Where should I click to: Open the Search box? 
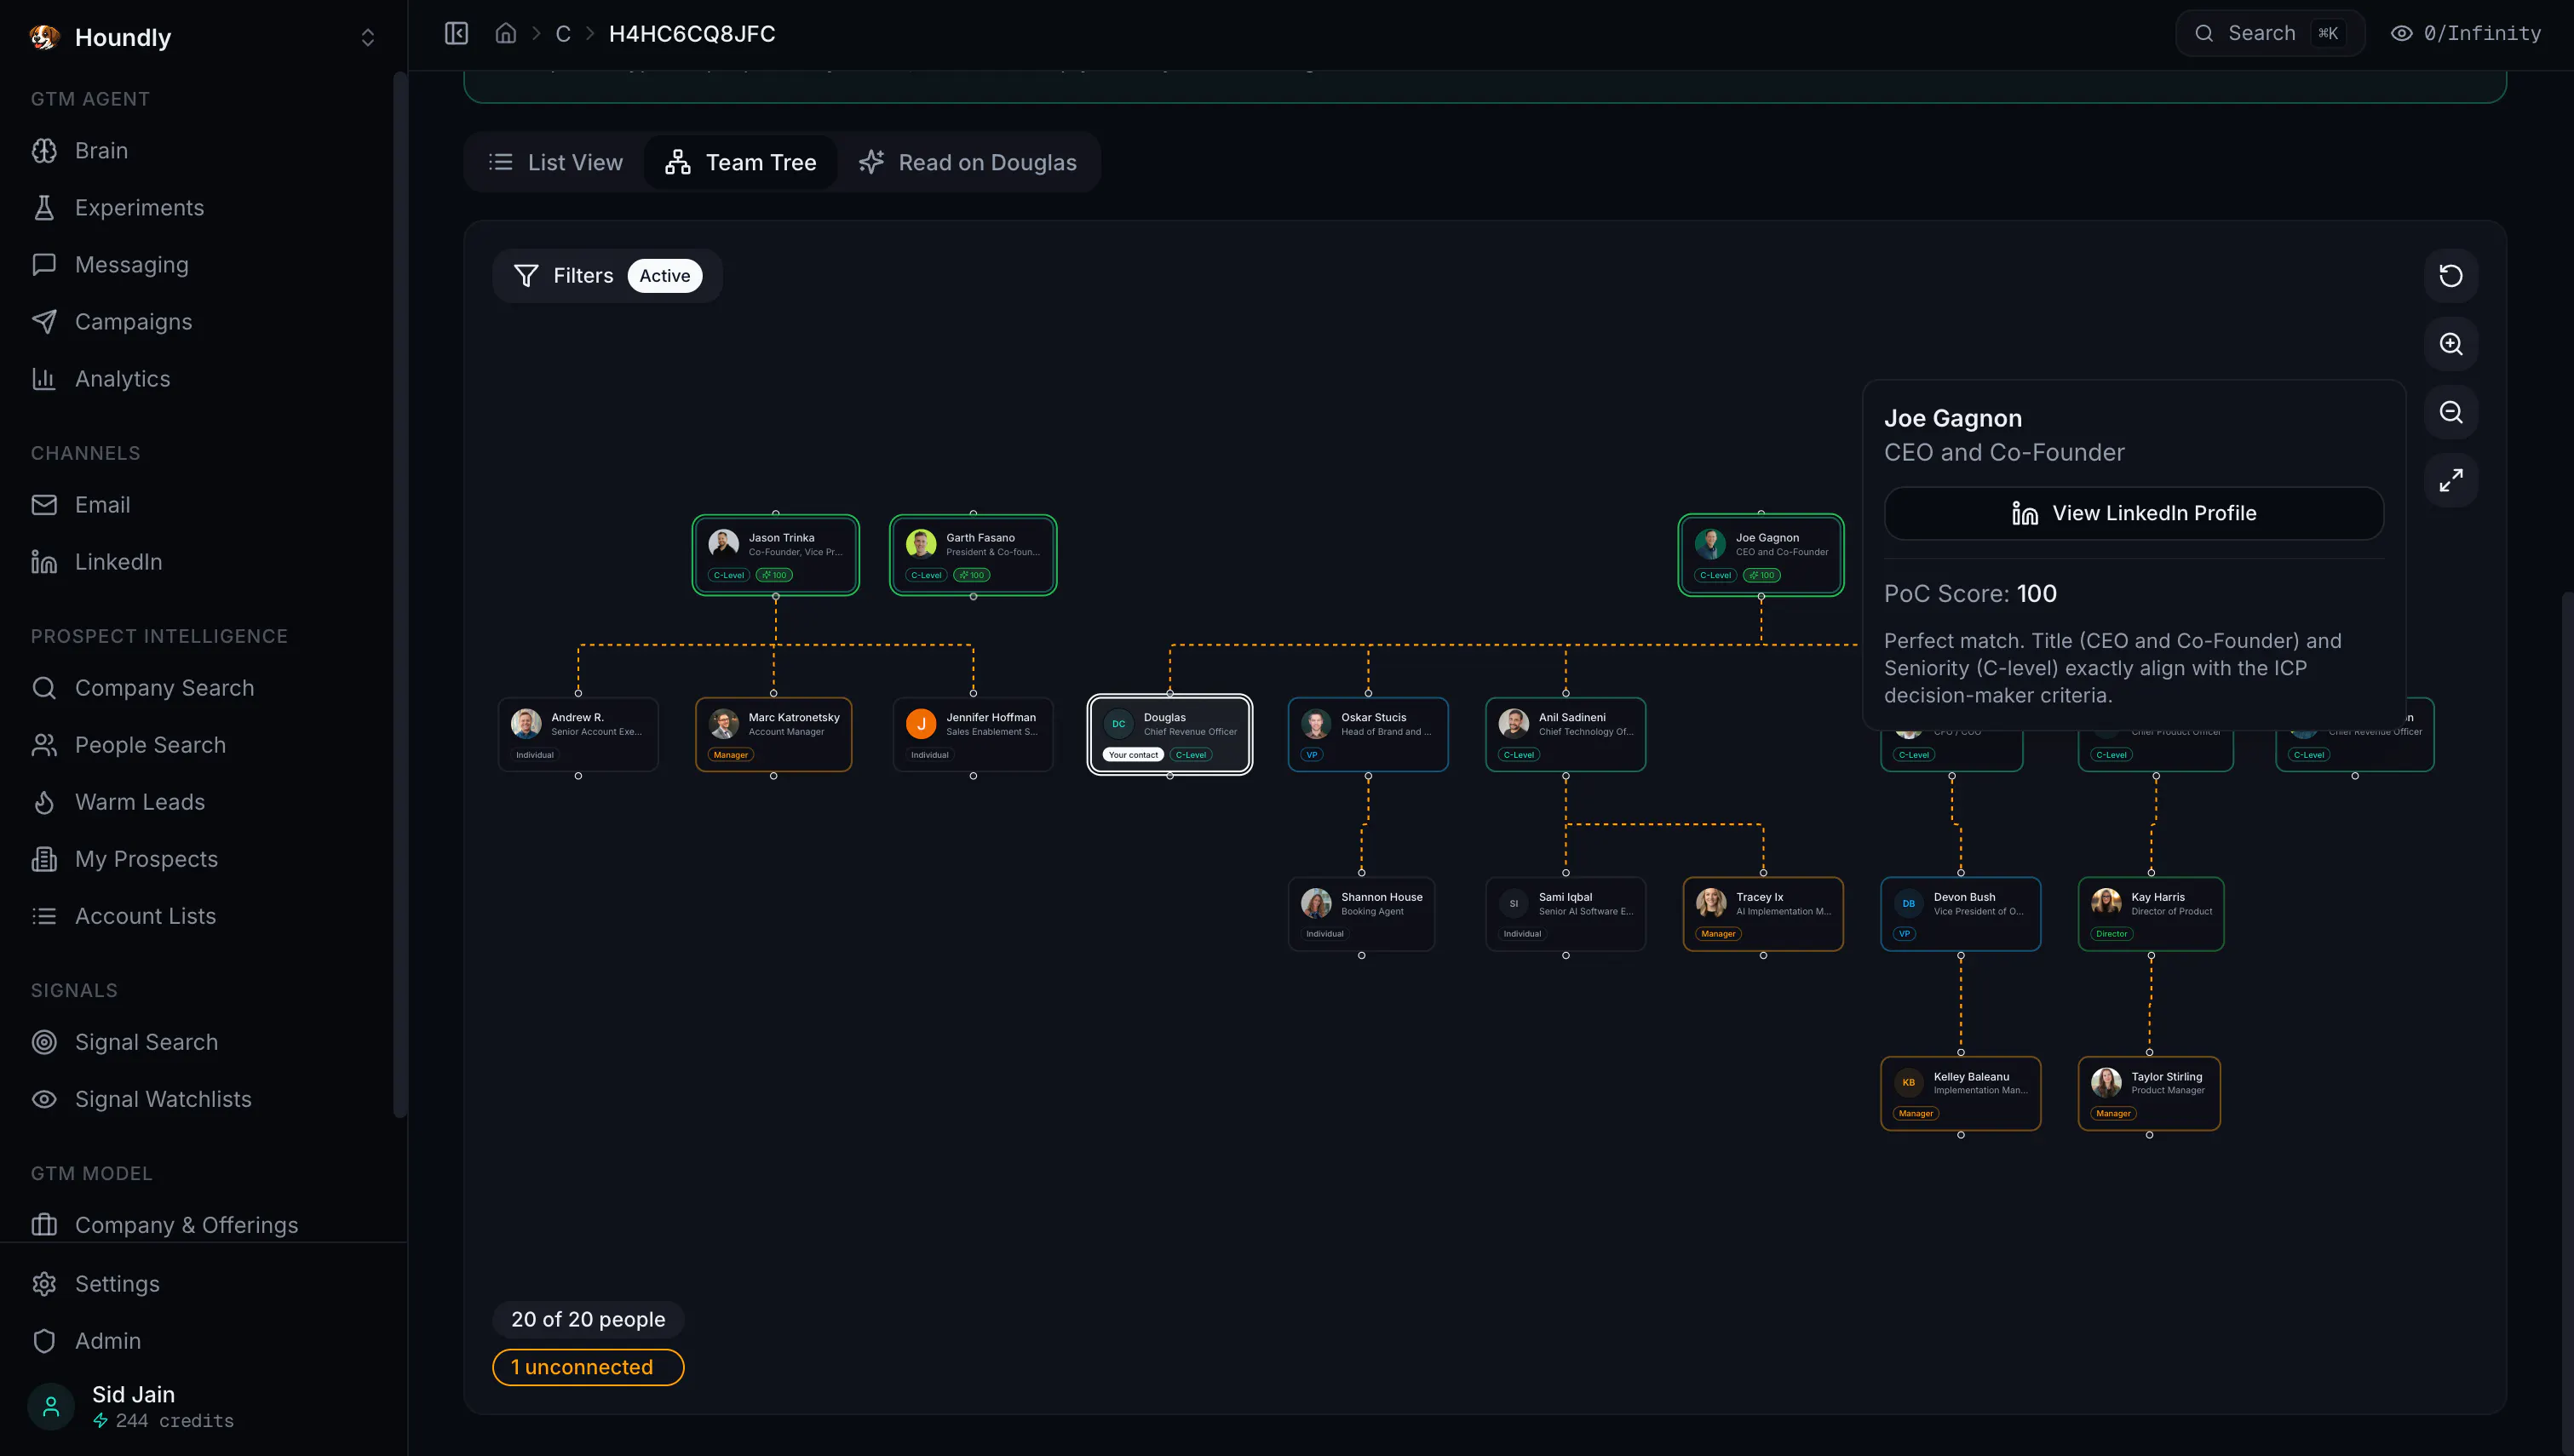click(x=2270, y=33)
